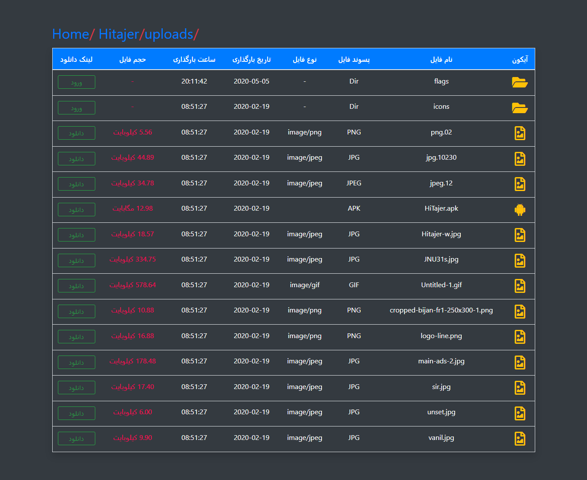Click the image icon beside jpeg.12
The width and height of the screenshot is (587, 480).
click(520, 184)
